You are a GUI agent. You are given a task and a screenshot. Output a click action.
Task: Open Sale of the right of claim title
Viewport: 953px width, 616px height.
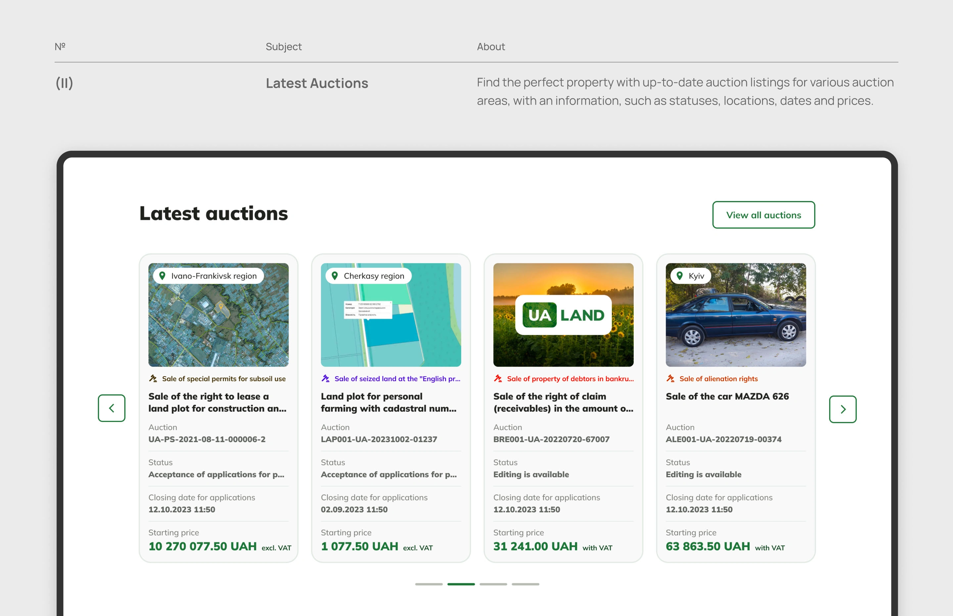point(563,402)
